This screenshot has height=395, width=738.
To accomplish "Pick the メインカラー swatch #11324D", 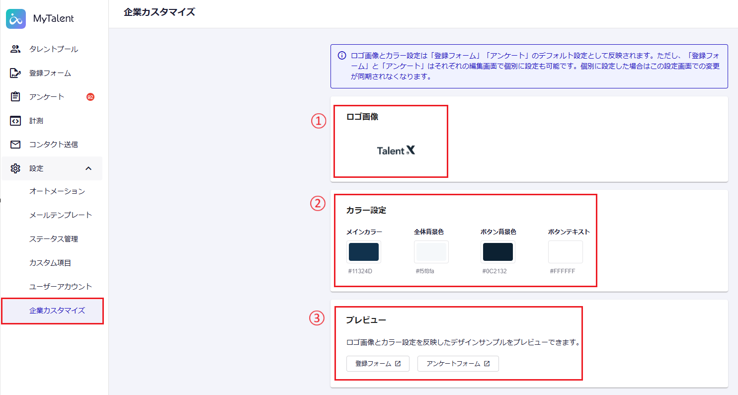I will coord(364,252).
